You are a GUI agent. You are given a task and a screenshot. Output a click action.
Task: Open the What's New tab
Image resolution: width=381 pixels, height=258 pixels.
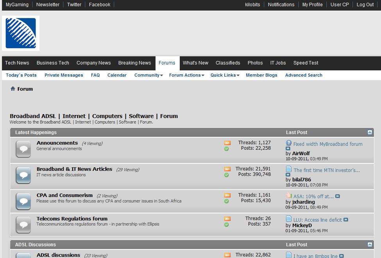tap(195, 63)
